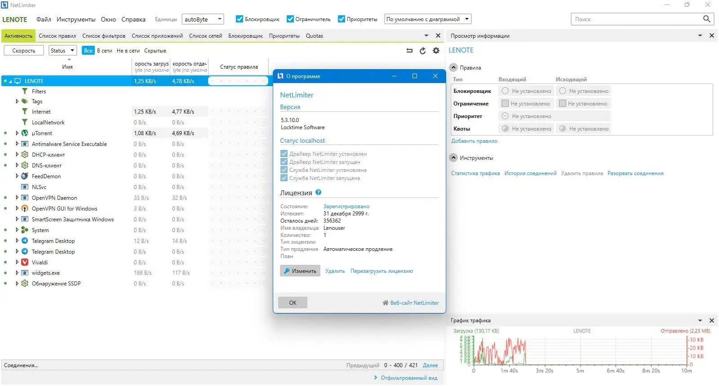Click the Перезагрузить лицензию link
This screenshot has height=386, width=719.
382,271
